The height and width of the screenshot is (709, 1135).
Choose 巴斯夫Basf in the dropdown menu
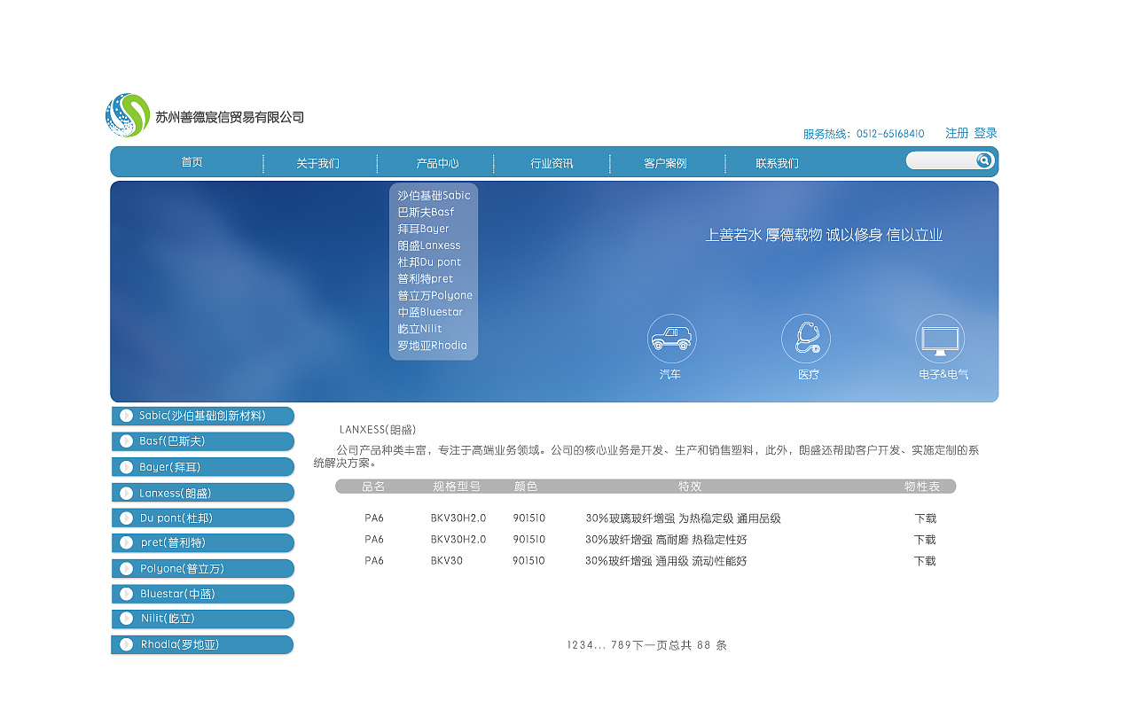click(x=426, y=212)
